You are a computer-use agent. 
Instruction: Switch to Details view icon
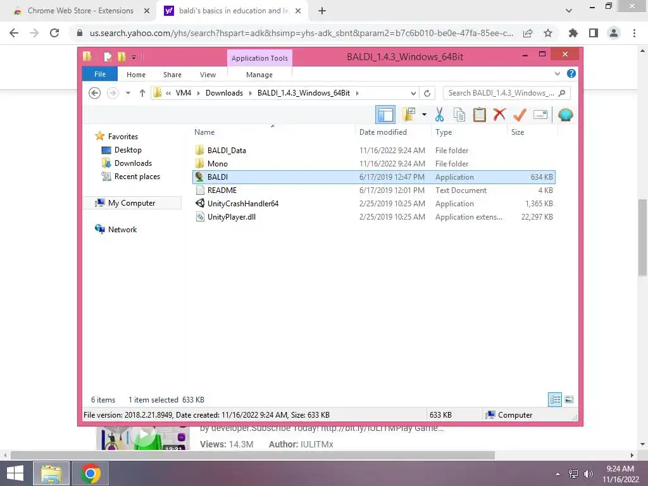click(x=554, y=399)
